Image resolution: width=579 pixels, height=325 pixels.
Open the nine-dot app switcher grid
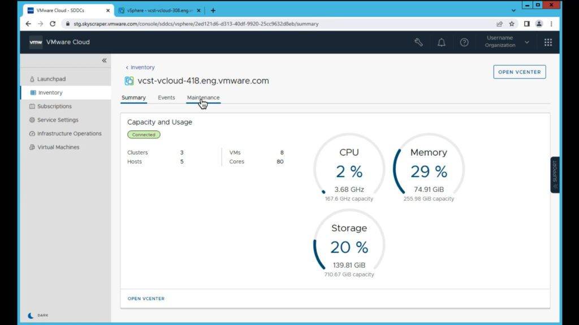[x=548, y=42]
